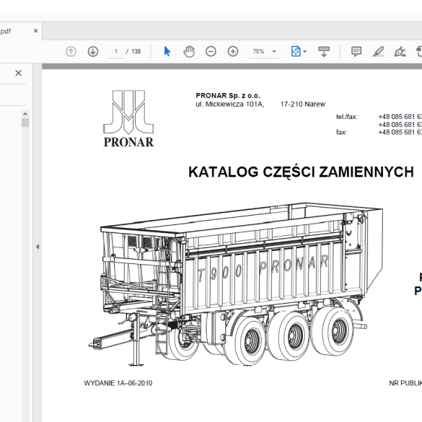This screenshot has height=422, width=422.
Task: Close the left navigation pane
Action: click(x=18, y=73)
